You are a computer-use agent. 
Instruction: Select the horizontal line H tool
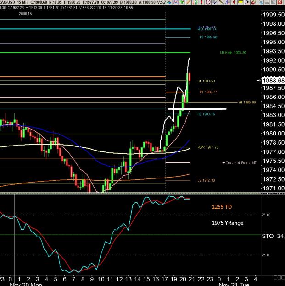tap(247, 2)
